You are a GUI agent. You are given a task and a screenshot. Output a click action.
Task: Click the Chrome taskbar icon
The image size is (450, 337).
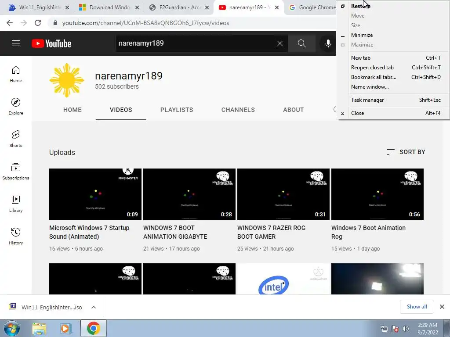[x=94, y=328]
